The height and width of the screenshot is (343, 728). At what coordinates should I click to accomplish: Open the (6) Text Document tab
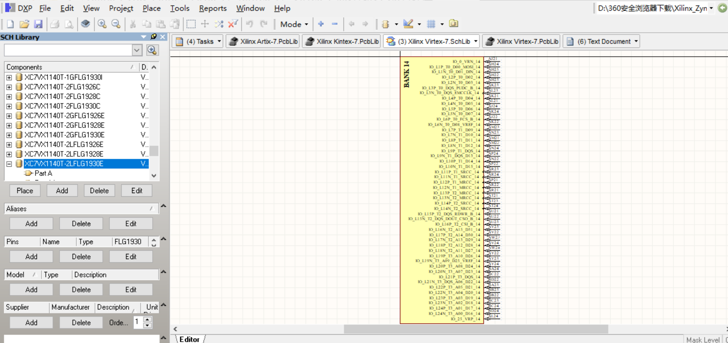(x=601, y=41)
